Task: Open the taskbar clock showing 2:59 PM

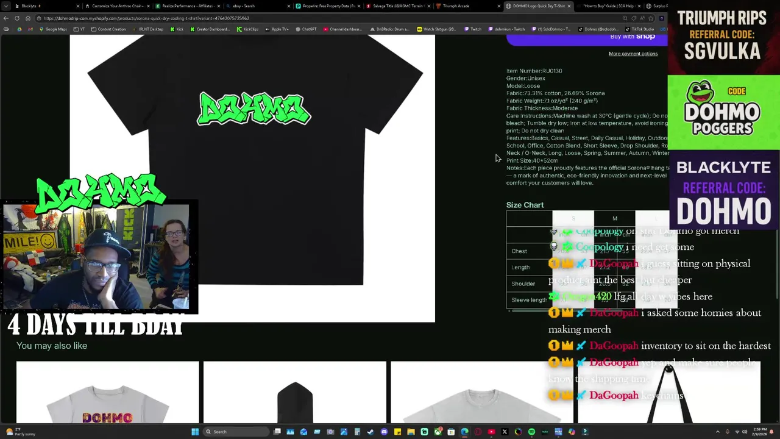Action: click(x=760, y=432)
